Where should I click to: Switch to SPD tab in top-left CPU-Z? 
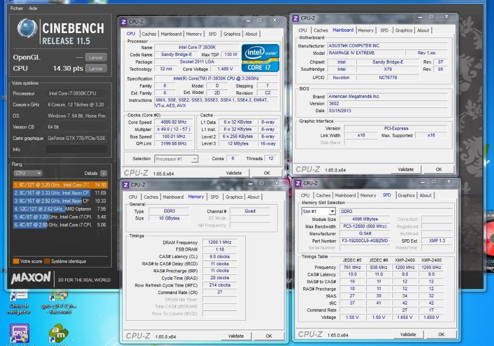click(212, 34)
